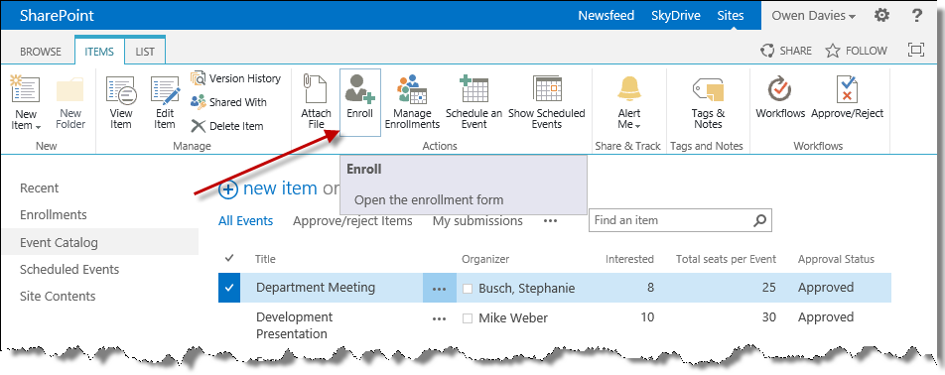Open Site Contents in the left navigation

[x=58, y=297]
